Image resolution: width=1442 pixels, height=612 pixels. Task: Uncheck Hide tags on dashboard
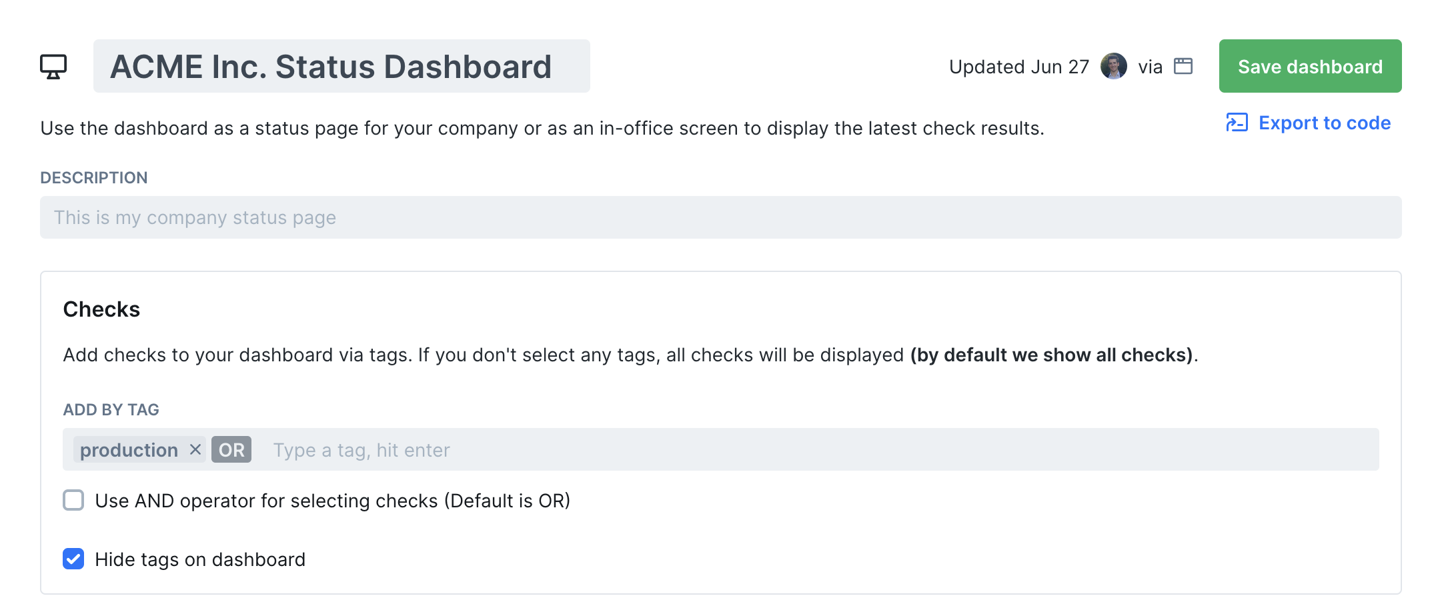pyautogui.click(x=73, y=559)
